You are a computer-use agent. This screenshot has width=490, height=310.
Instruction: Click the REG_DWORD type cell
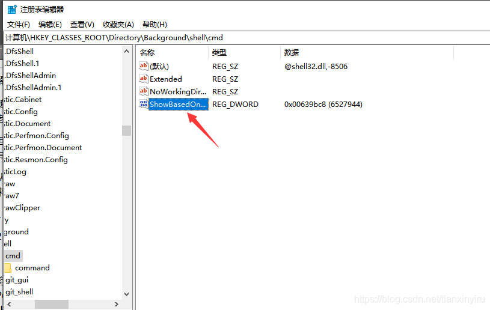pyautogui.click(x=235, y=105)
